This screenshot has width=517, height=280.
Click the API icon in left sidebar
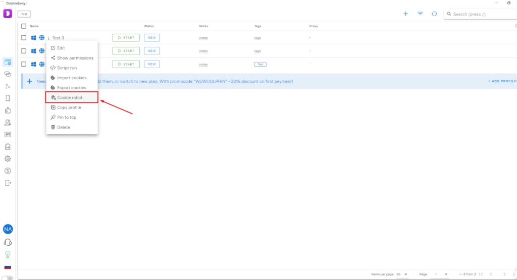8,134
